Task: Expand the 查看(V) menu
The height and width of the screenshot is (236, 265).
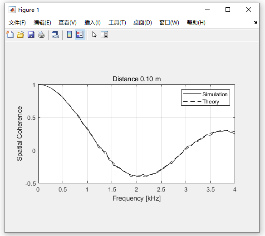Action: point(68,23)
